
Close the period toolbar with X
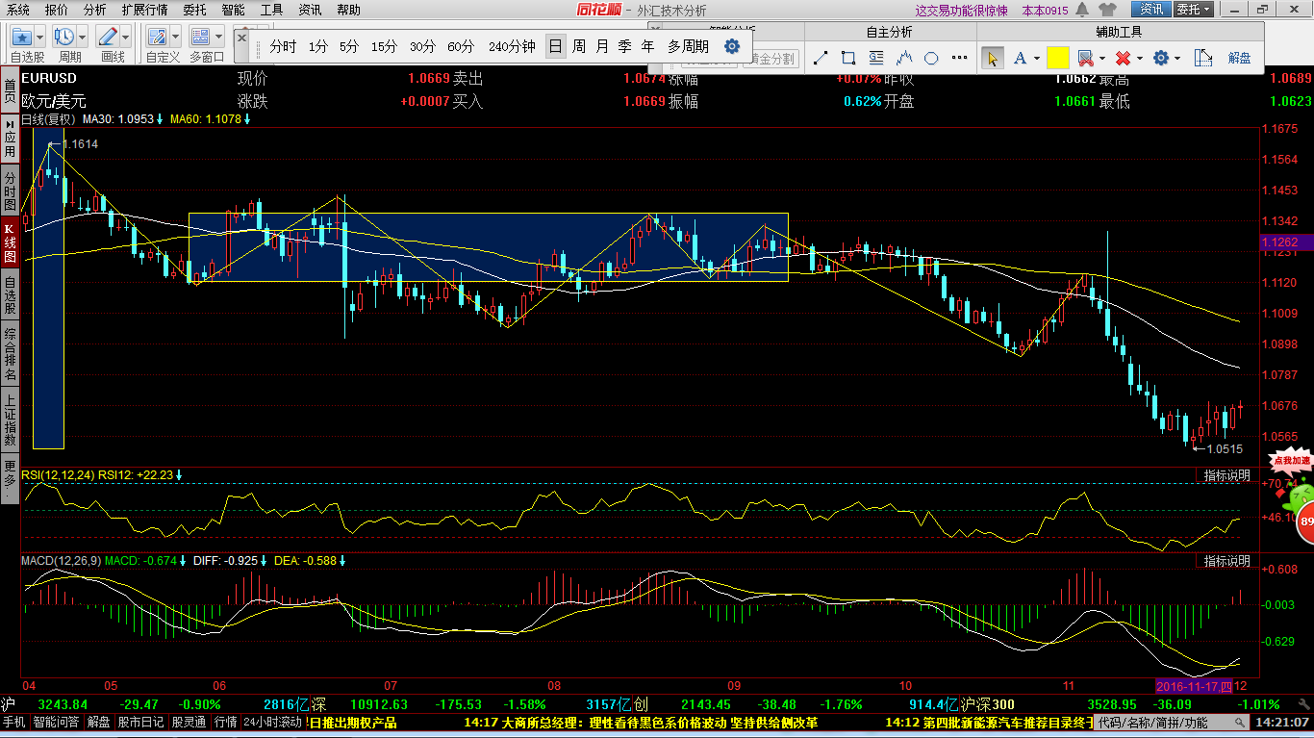click(241, 37)
